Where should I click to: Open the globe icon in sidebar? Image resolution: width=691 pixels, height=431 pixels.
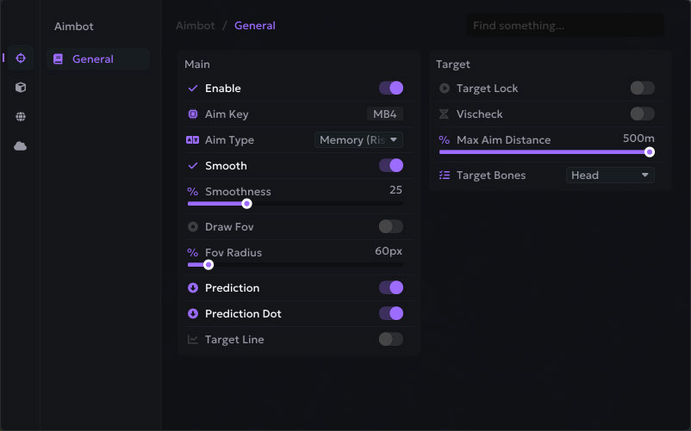coord(21,116)
